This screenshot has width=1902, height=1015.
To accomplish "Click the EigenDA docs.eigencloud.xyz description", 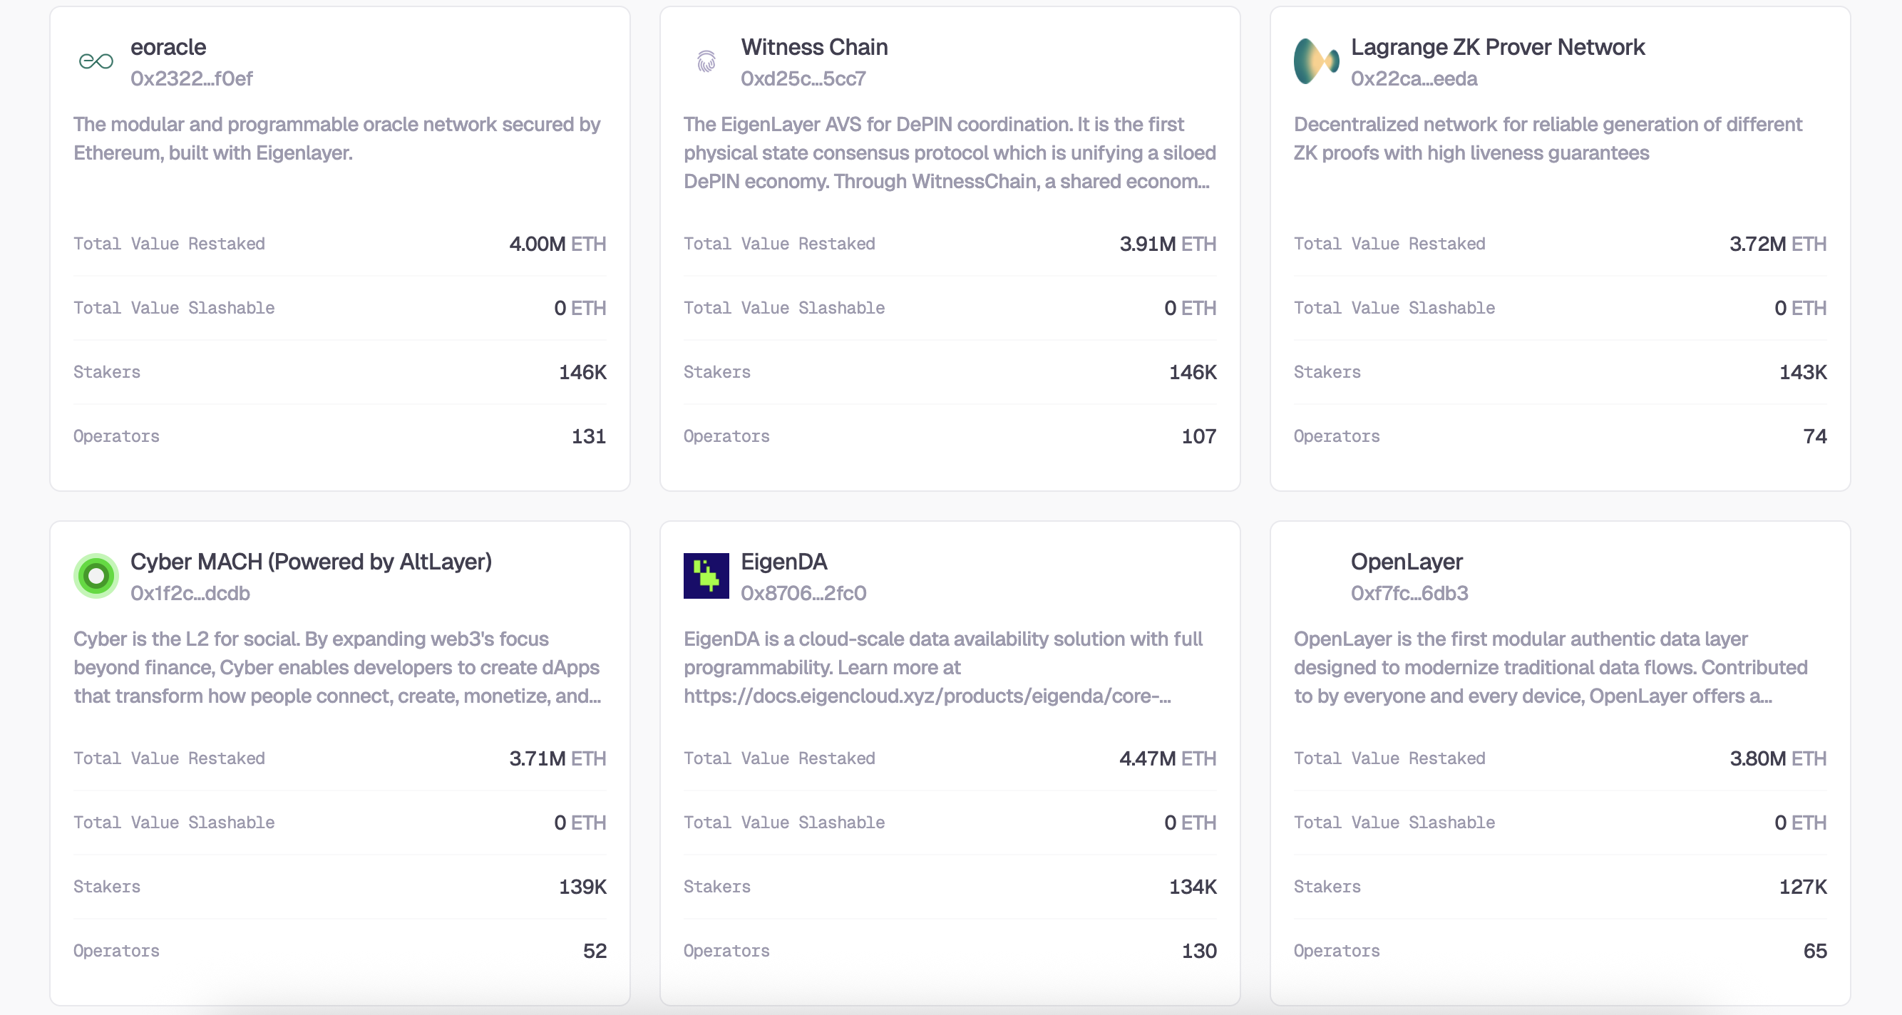I will coord(943,667).
